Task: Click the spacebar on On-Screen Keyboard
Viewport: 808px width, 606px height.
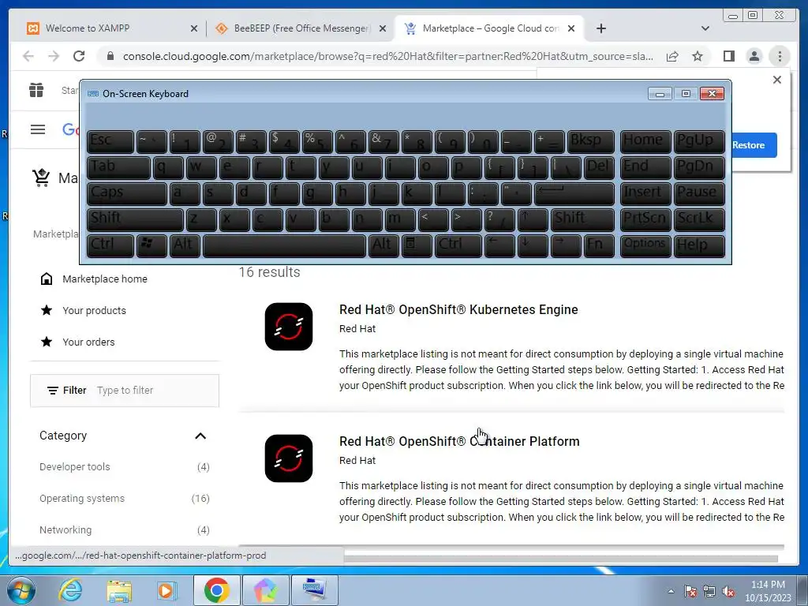Action: pos(284,245)
